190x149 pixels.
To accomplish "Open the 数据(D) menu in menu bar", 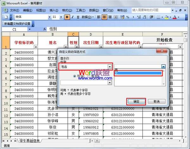I will [94, 10].
